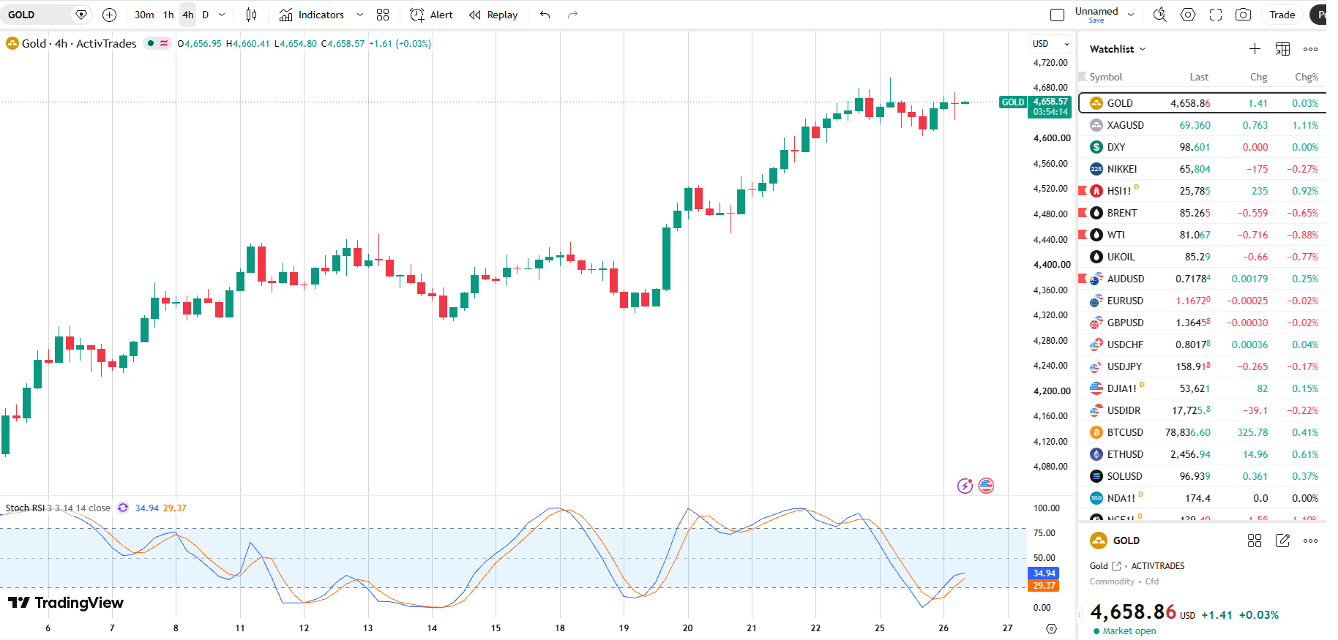Open the layout setup grid icon

383,15
